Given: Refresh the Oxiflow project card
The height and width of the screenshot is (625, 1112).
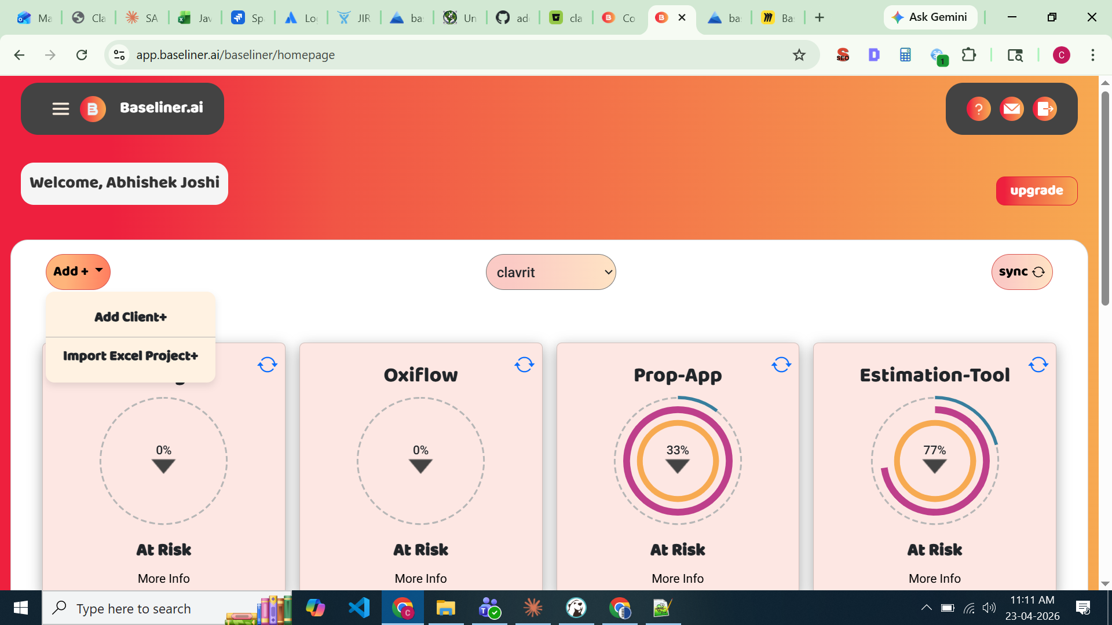Looking at the screenshot, I should 524,365.
